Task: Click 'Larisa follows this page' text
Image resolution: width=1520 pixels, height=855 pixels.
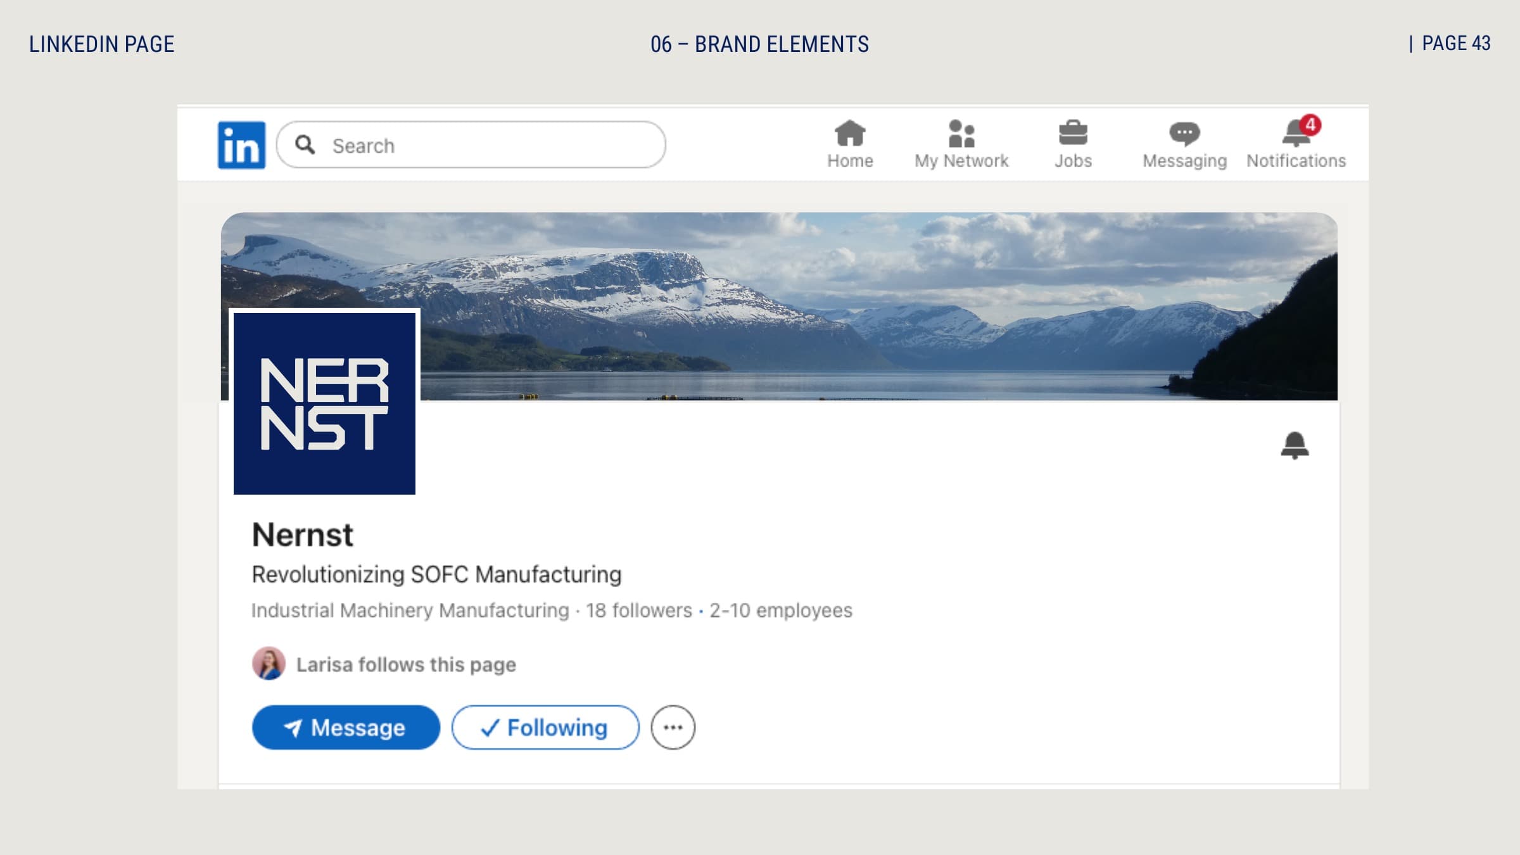Action: coord(406,664)
